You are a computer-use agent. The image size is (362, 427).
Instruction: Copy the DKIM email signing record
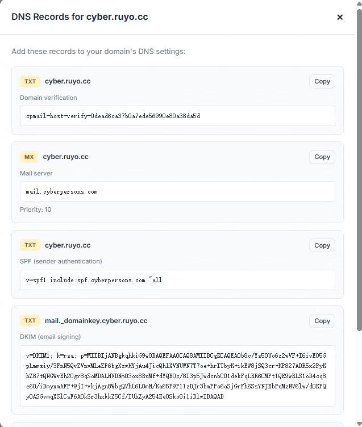(x=322, y=321)
